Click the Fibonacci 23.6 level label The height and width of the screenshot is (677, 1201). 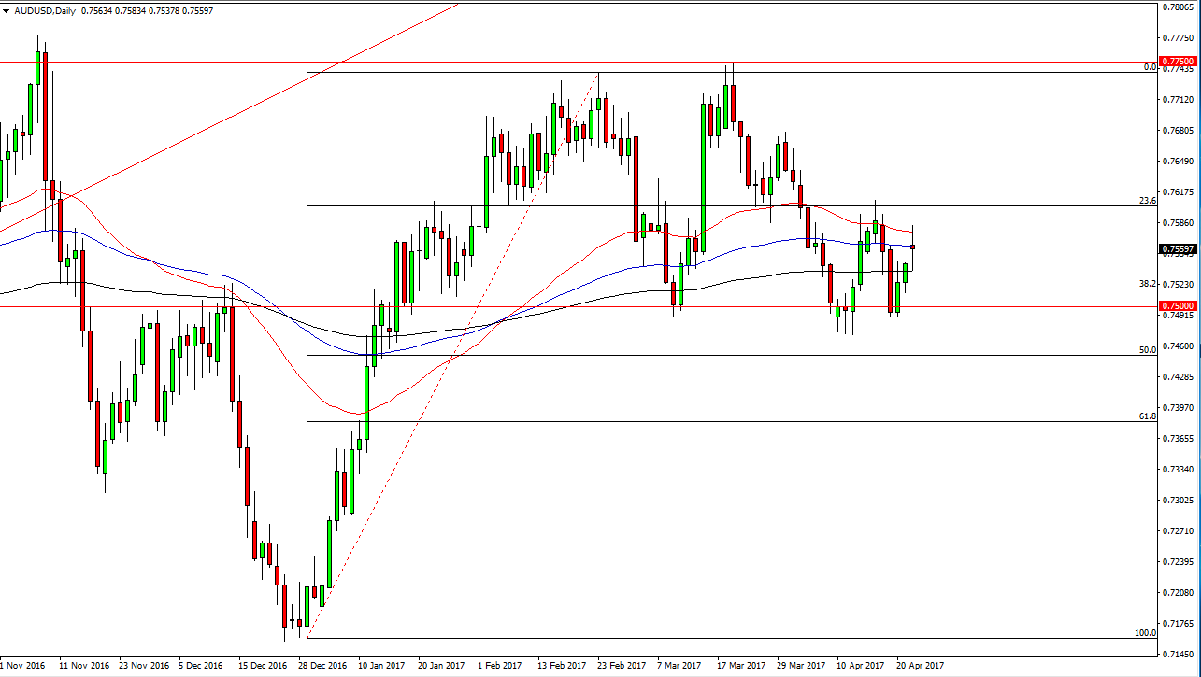click(x=1149, y=200)
